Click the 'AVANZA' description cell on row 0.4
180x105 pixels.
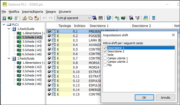pyautogui.click(x=95, y=45)
